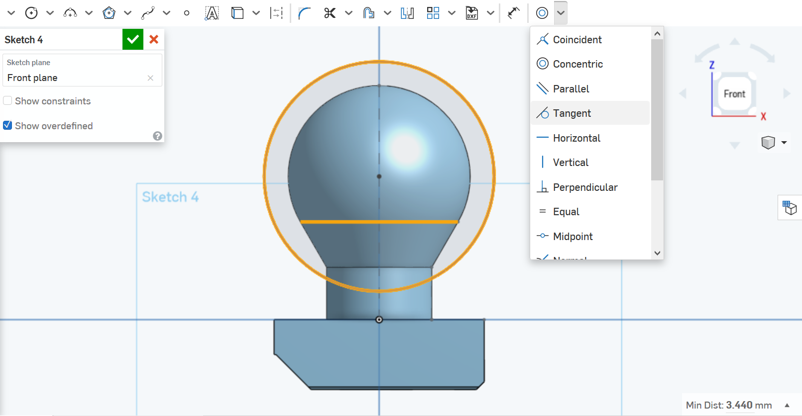Select the 3 point arc tool
The width and height of the screenshot is (802, 416).
(70, 13)
